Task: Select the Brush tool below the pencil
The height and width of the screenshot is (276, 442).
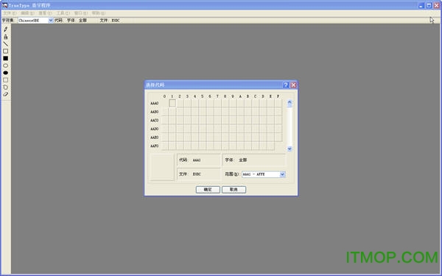Action: (x=5, y=37)
